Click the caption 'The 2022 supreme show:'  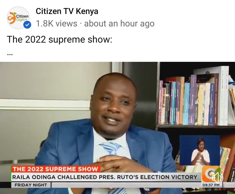[x=59, y=39]
